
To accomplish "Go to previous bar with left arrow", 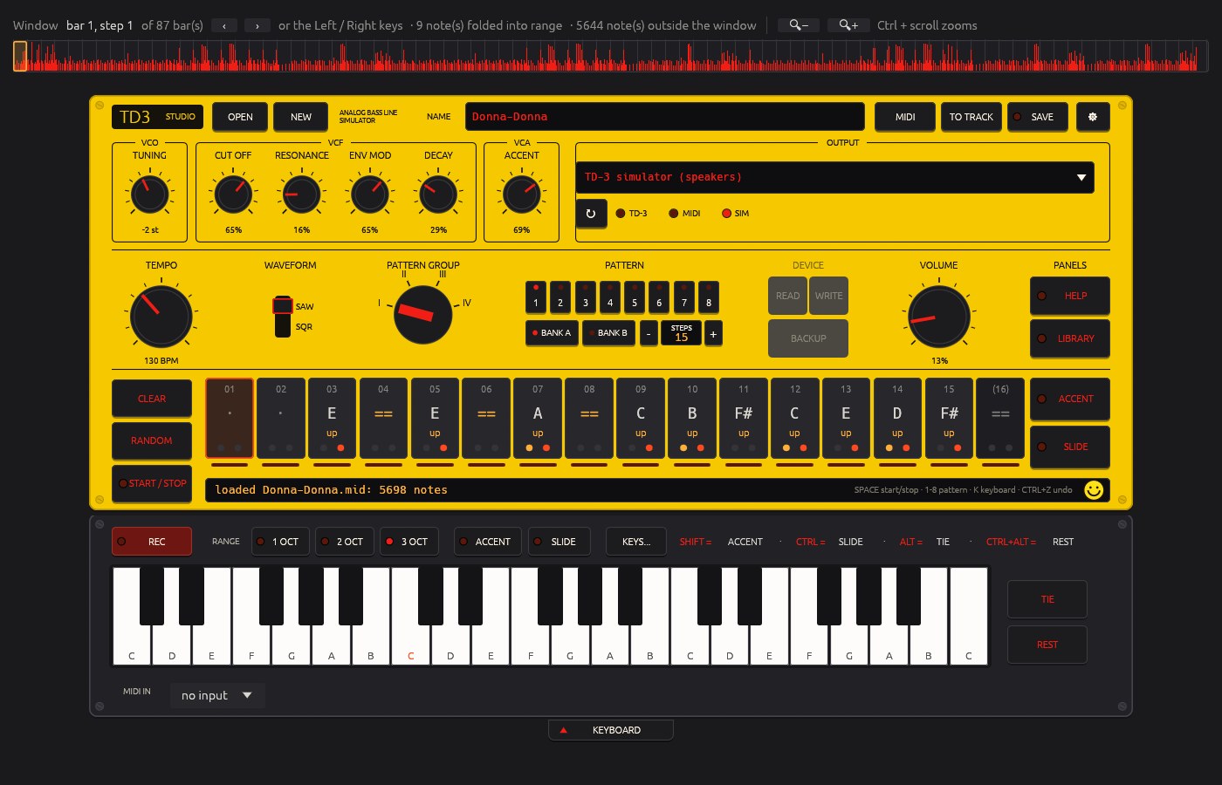I will click(x=224, y=25).
